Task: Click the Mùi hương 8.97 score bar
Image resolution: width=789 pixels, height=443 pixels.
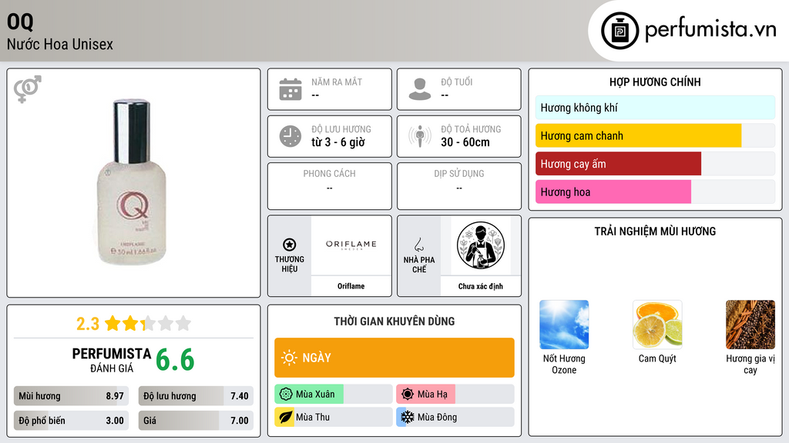Action: click(72, 396)
